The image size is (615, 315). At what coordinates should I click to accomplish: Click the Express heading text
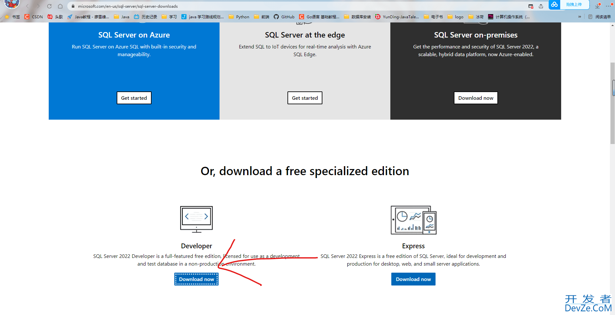coord(413,246)
